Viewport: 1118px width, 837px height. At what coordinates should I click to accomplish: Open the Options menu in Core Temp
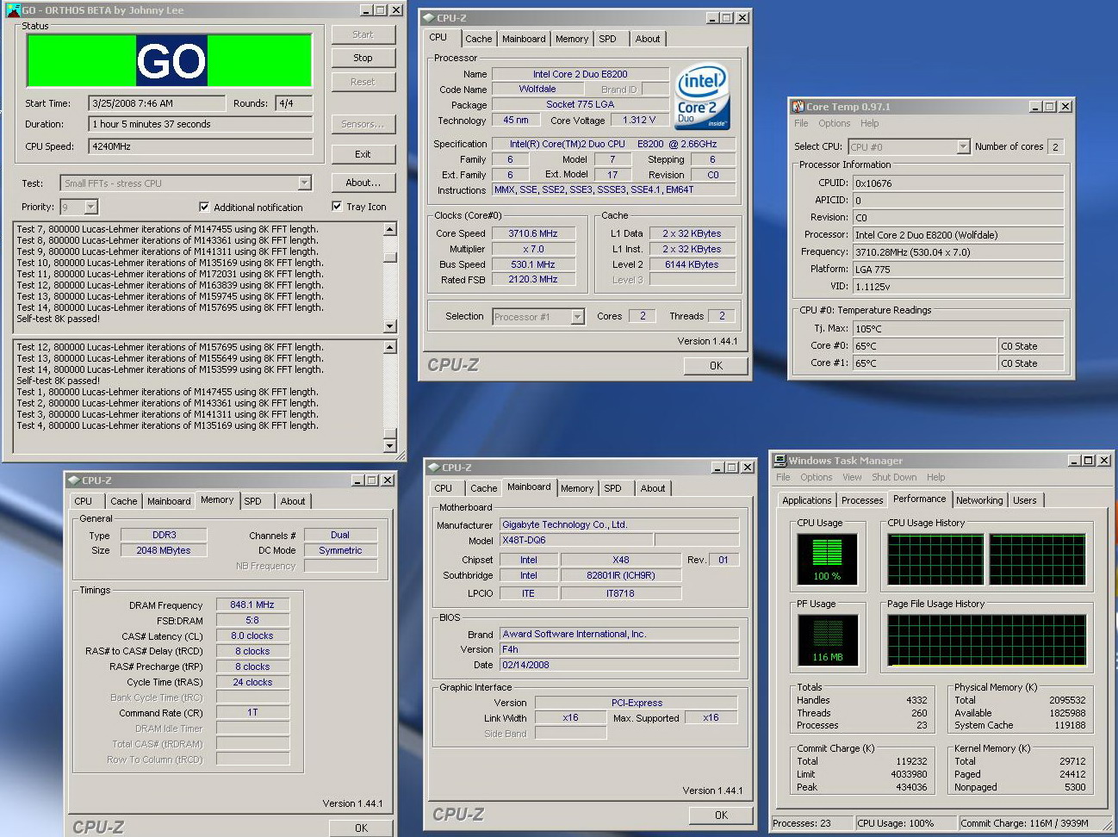point(832,123)
